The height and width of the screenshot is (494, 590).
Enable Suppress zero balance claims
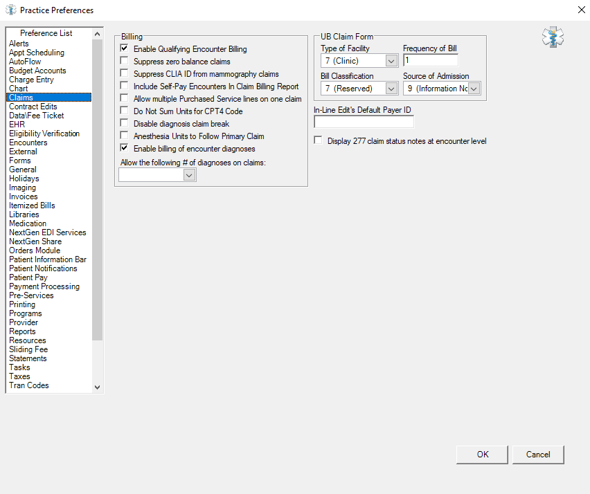click(124, 61)
